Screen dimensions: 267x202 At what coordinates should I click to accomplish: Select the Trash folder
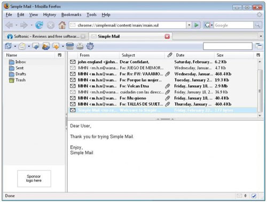tap(17, 80)
